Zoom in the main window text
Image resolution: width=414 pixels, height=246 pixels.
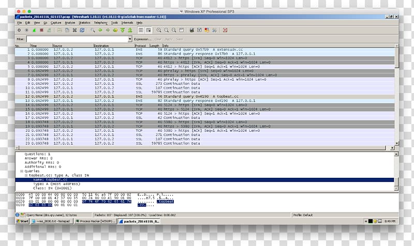[159, 30]
